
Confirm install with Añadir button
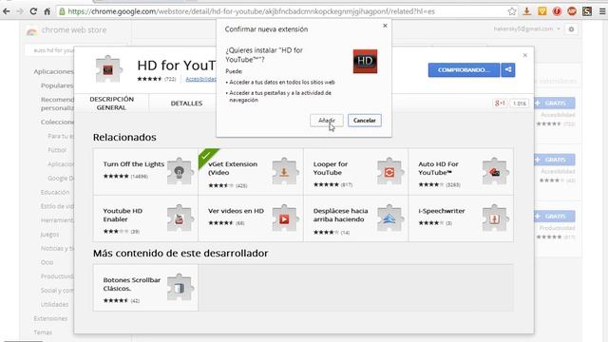click(327, 121)
